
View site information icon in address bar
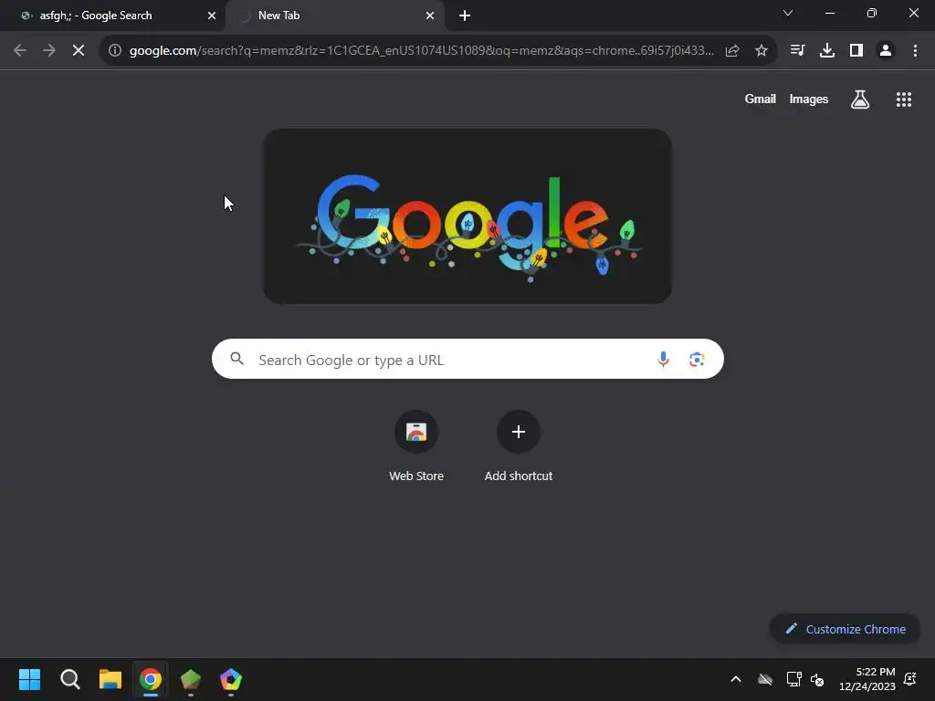(115, 51)
